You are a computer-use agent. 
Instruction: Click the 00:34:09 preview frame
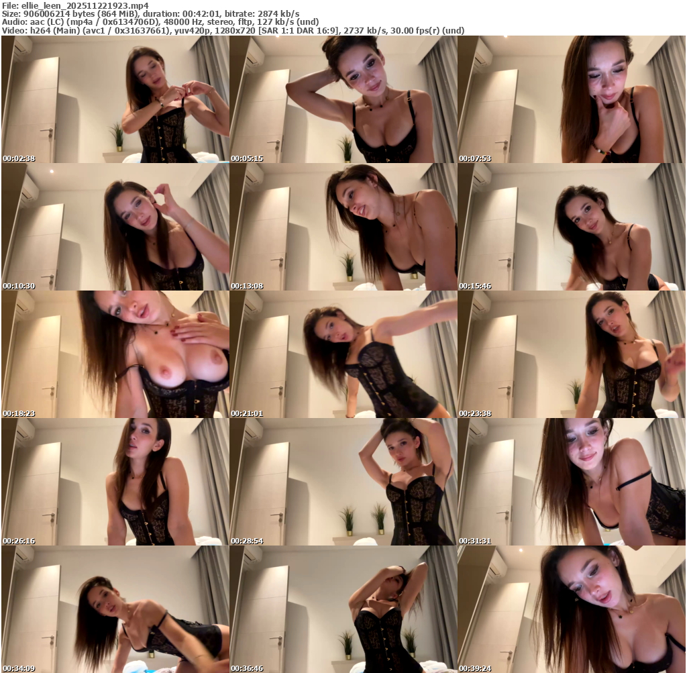[115, 609]
